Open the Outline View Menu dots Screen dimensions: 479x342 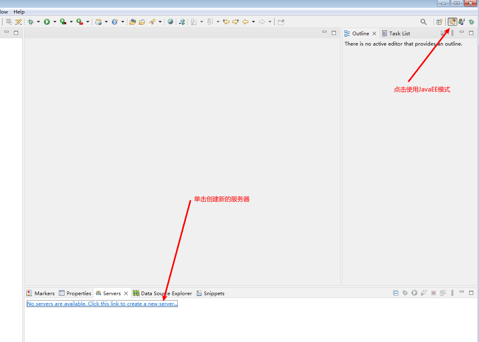[452, 33]
